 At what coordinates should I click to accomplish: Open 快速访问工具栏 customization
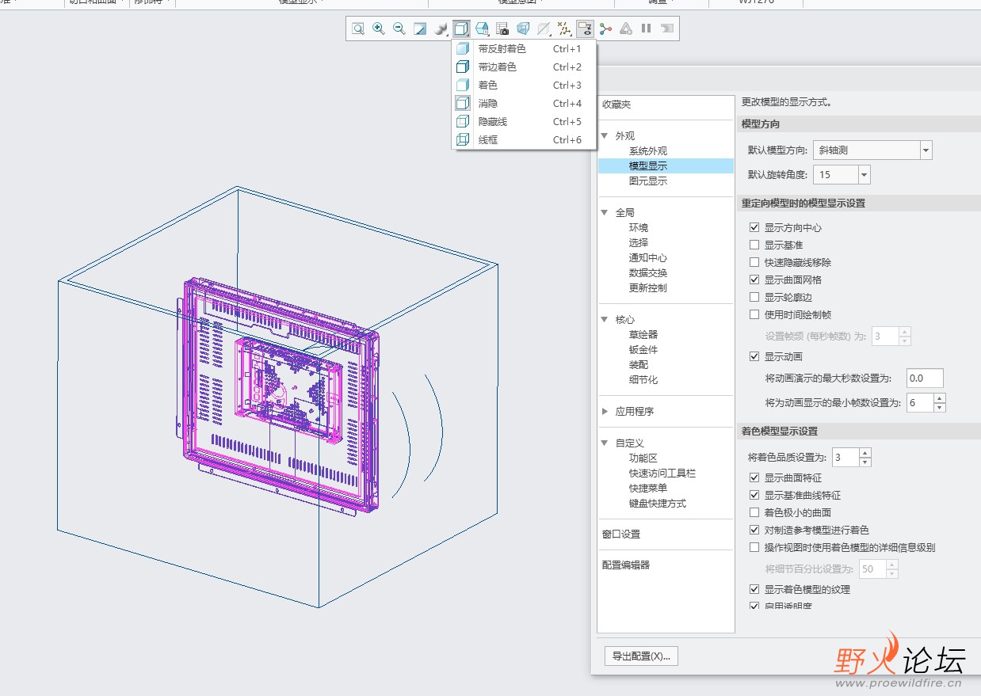tap(662, 474)
